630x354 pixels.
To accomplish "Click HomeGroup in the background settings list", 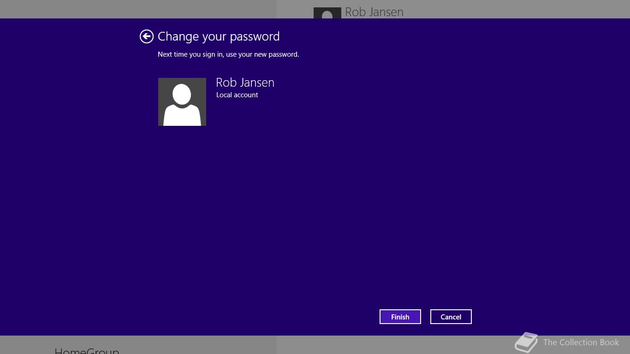I will (x=87, y=351).
